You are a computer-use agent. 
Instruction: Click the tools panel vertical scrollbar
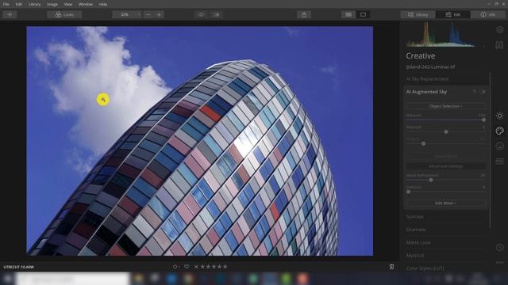click(491, 150)
